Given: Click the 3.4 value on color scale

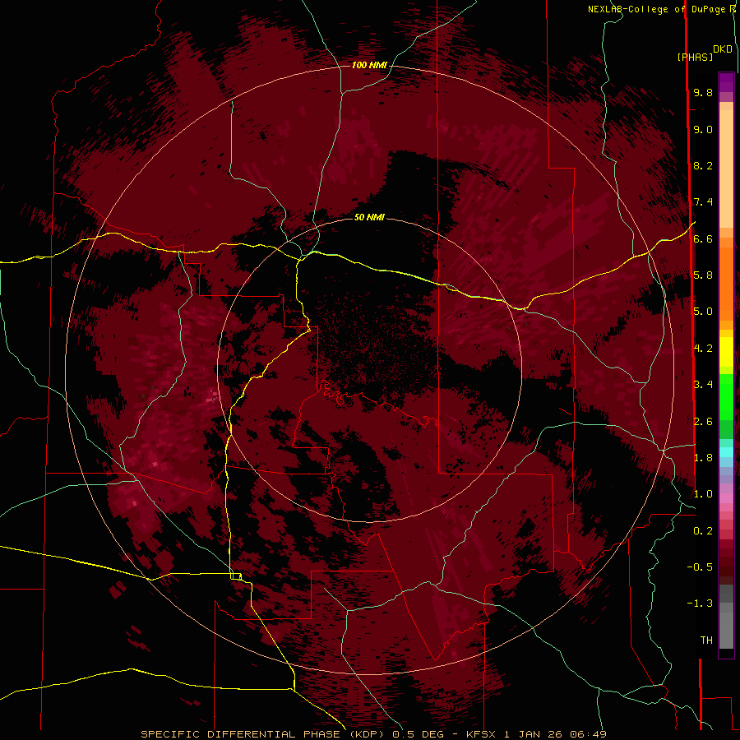Looking at the screenshot, I should 703,385.
